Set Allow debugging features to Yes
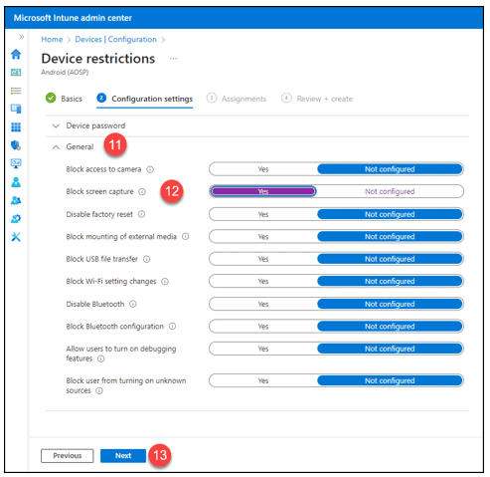Viewport: 490px width, 477px height. [263, 349]
